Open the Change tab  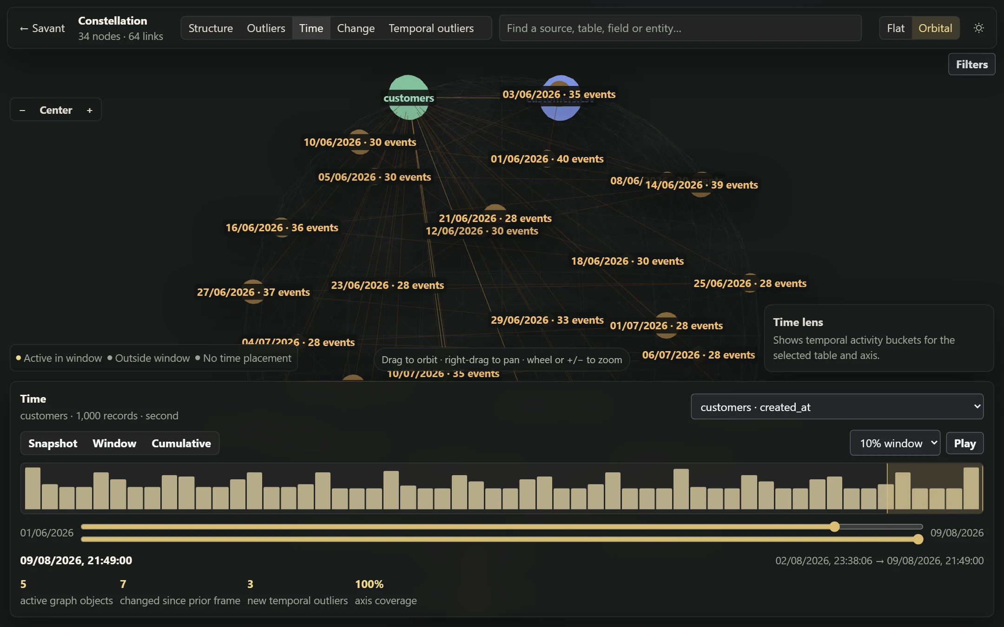click(x=356, y=28)
